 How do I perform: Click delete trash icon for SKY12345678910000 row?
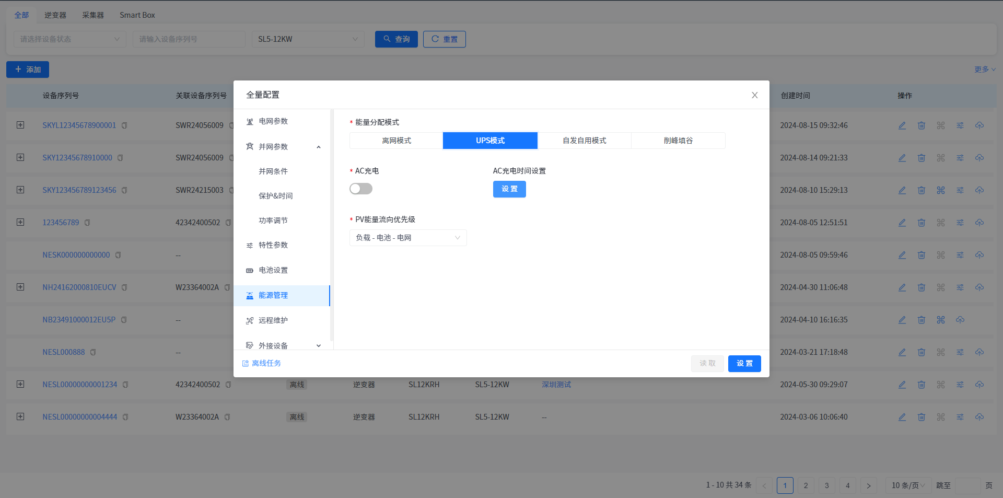[922, 158]
